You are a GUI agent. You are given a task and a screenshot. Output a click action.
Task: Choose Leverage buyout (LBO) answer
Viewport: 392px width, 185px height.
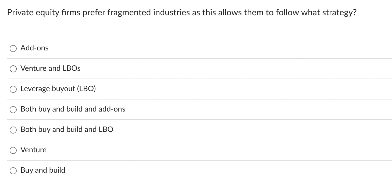[13, 89]
